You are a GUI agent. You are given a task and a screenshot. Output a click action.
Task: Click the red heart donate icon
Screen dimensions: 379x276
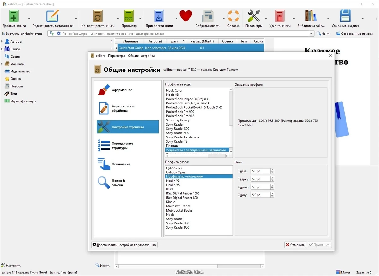(186, 16)
